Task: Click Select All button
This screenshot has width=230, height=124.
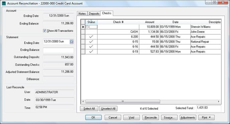Action: coord(89,109)
